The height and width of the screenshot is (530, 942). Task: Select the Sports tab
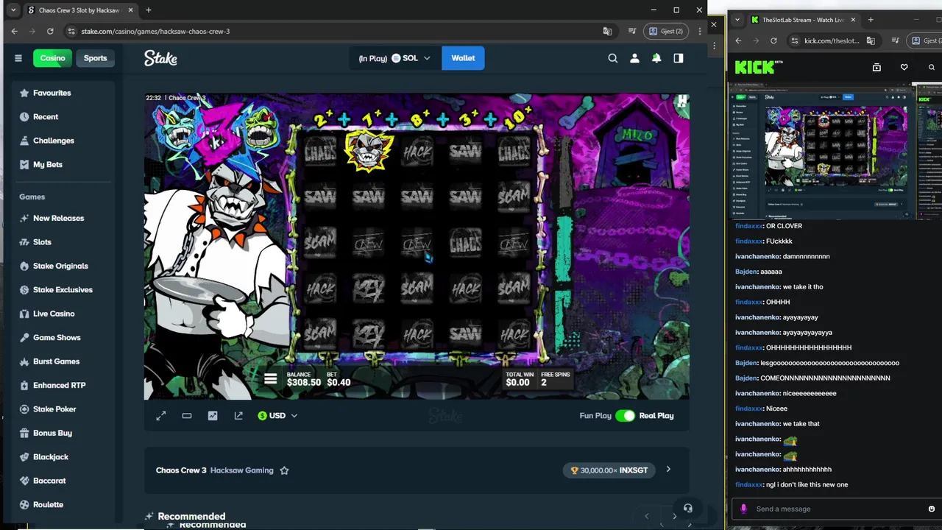95,58
